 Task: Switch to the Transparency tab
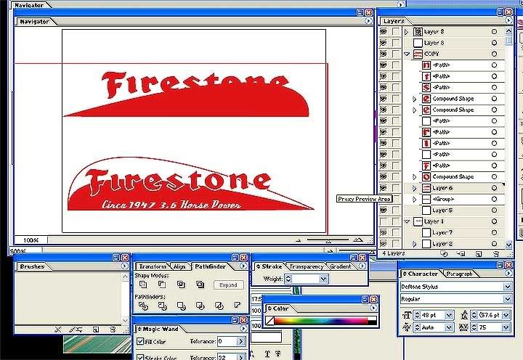pos(307,266)
